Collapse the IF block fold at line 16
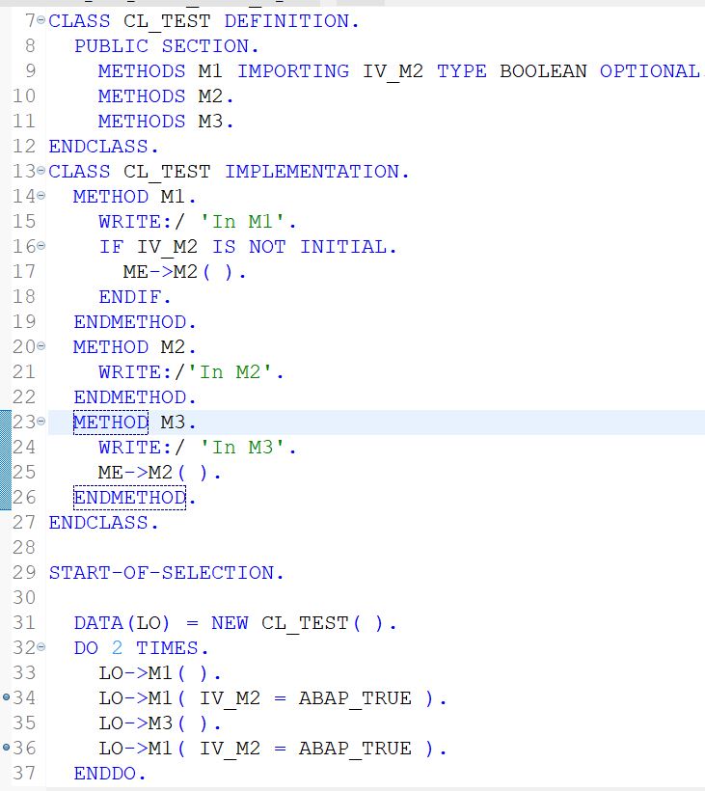The width and height of the screenshot is (705, 791). point(41,246)
